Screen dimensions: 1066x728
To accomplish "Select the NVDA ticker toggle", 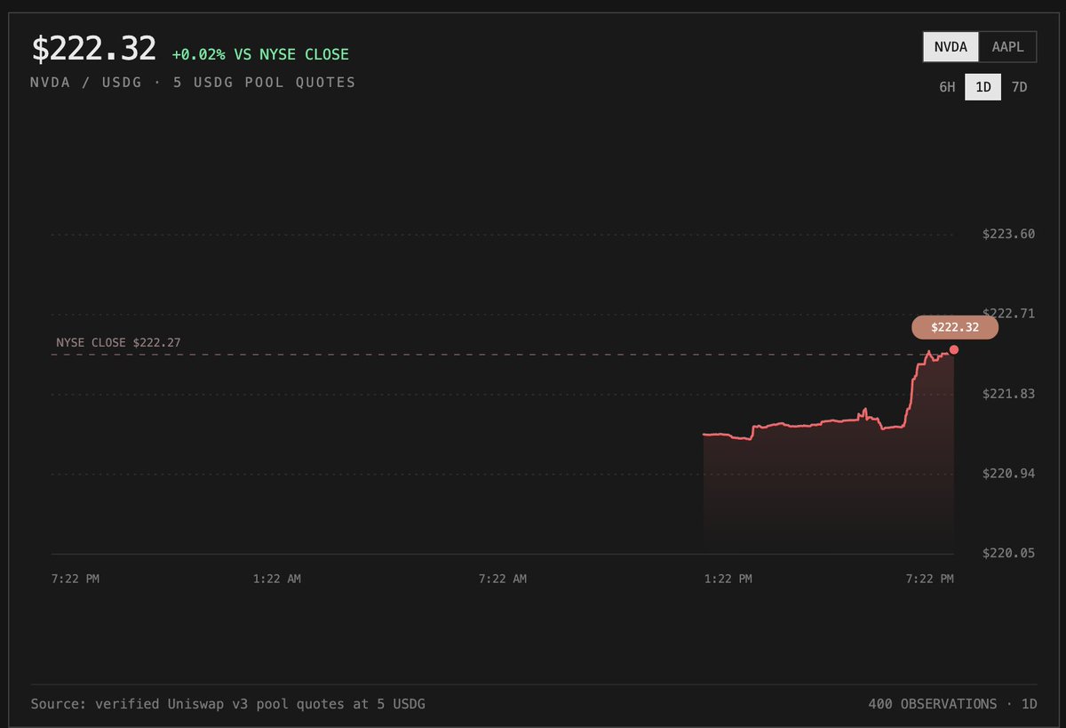I will coord(951,46).
